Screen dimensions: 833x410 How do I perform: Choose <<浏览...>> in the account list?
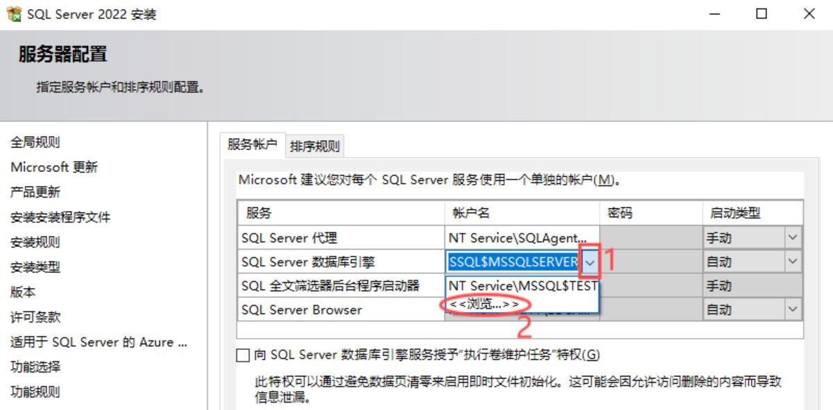[484, 303]
